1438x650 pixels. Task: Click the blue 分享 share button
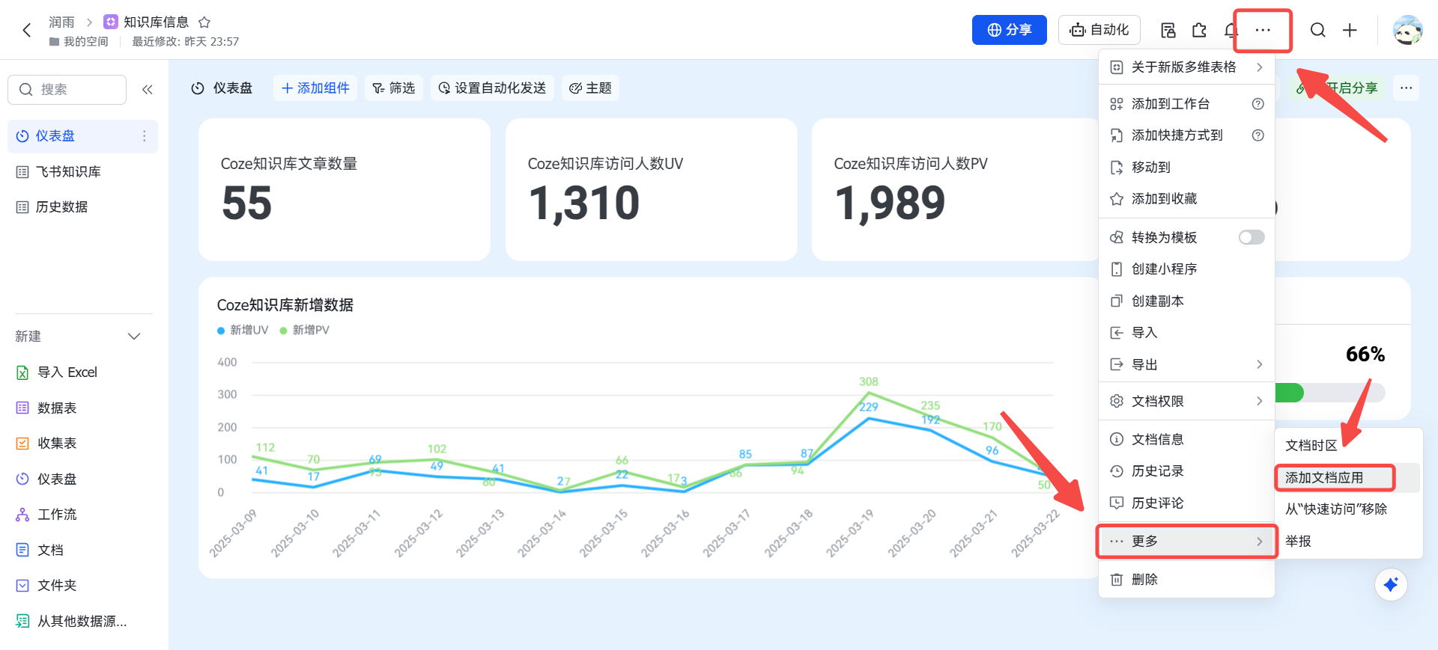(1009, 30)
